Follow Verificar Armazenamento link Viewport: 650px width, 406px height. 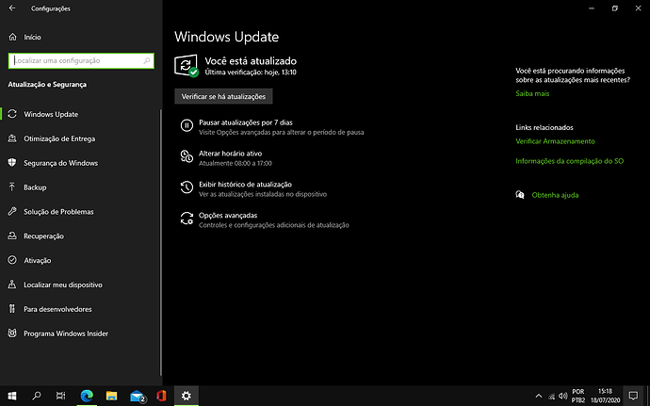click(x=555, y=141)
